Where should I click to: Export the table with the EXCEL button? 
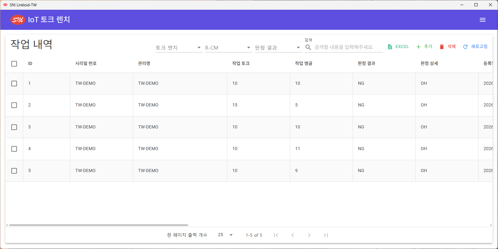tap(398, 47)
